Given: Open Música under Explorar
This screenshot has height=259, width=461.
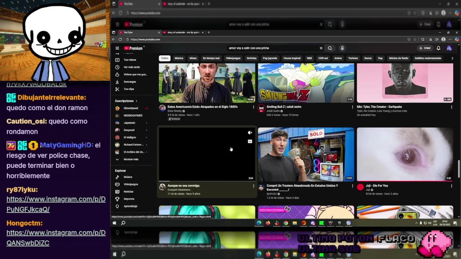Looking at the screenshot, I should point(128,177).
